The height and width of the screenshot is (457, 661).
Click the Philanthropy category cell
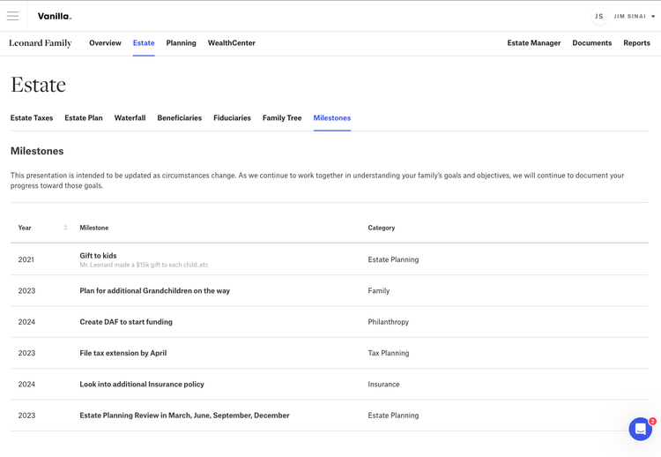[x=389, y=322]
